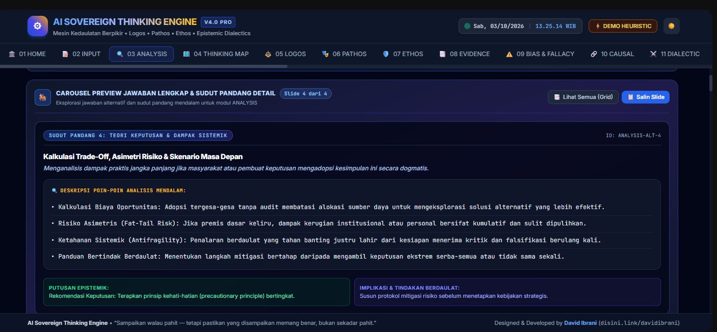Click the vertical page scrollbar thumb
Viewport: 717px width, 332px height.
tap(711, 83)
